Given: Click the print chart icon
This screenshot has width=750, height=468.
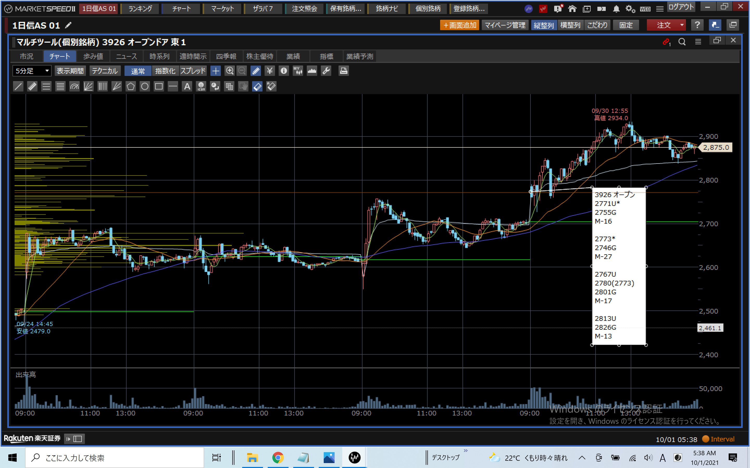Looking at the screenshot, I should point(343,71).
